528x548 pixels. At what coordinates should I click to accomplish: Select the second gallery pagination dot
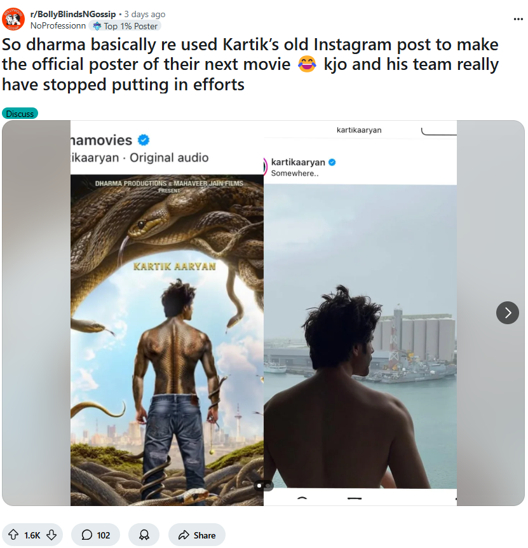[x=267, y=486]
